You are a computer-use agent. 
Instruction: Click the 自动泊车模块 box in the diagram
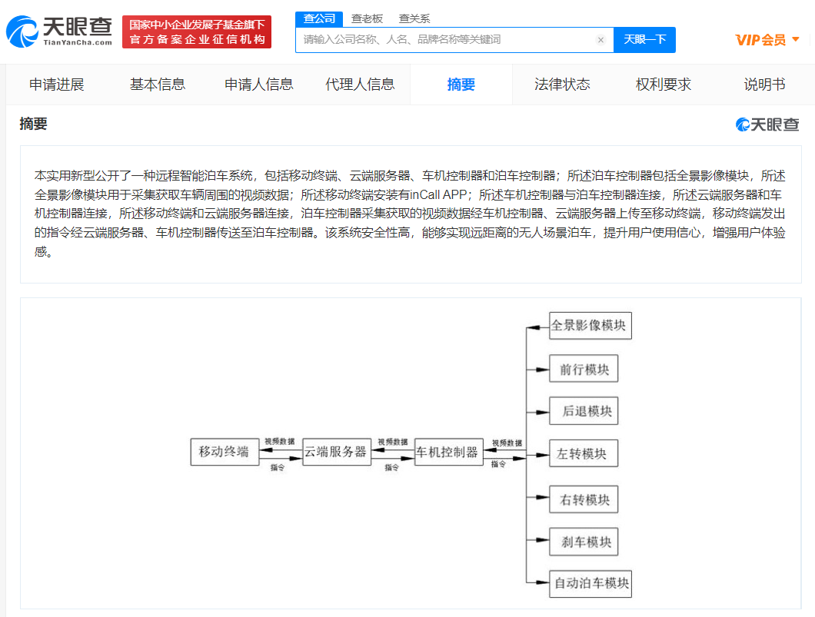coord(590,584)
